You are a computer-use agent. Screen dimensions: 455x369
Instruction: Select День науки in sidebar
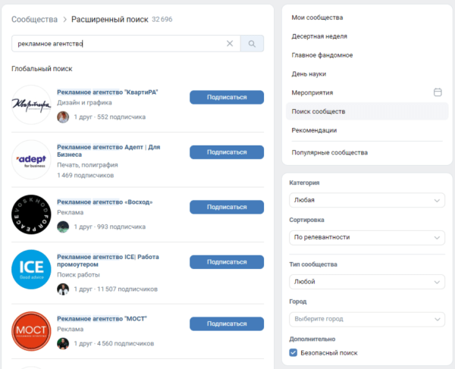309,74
